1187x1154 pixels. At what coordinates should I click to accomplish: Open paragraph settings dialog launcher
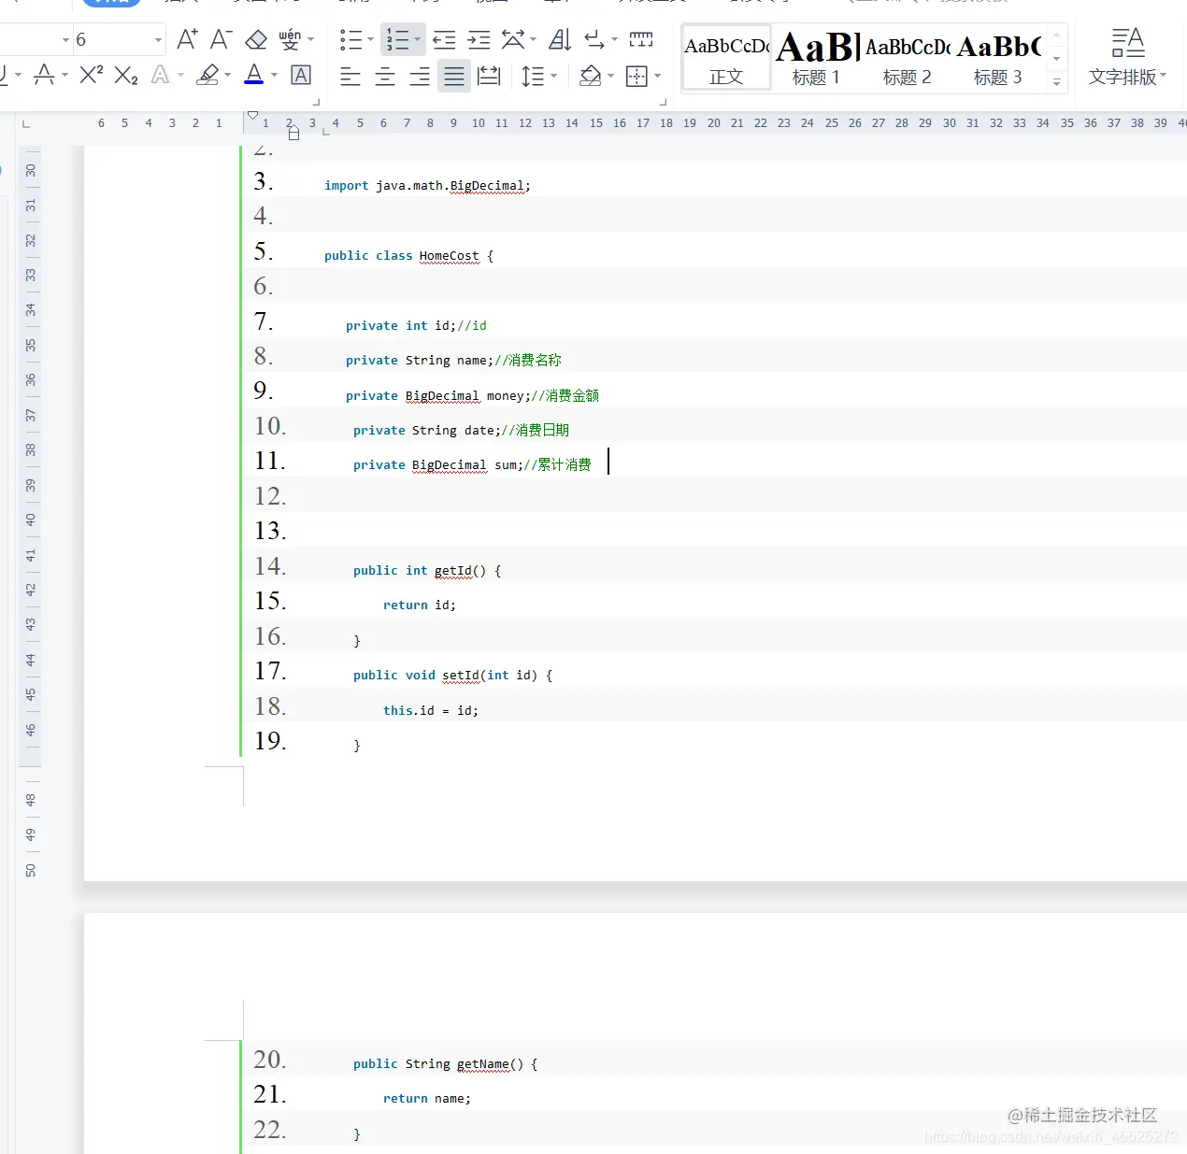(x=664, y=102)
